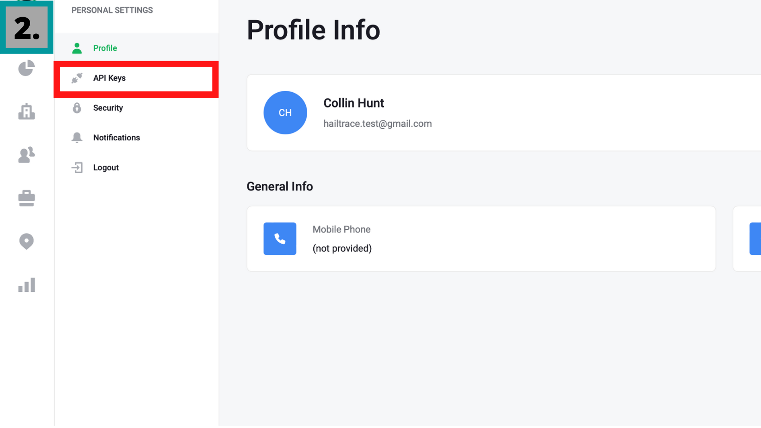Viewport: 761px width, 428px height.
Task: Click the Collin Hunt name
Action: 354,103
